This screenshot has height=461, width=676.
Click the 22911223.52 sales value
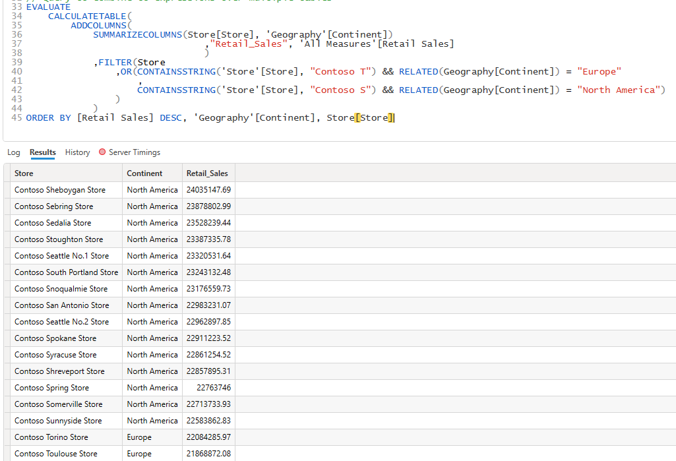click(x=208, y=338)
